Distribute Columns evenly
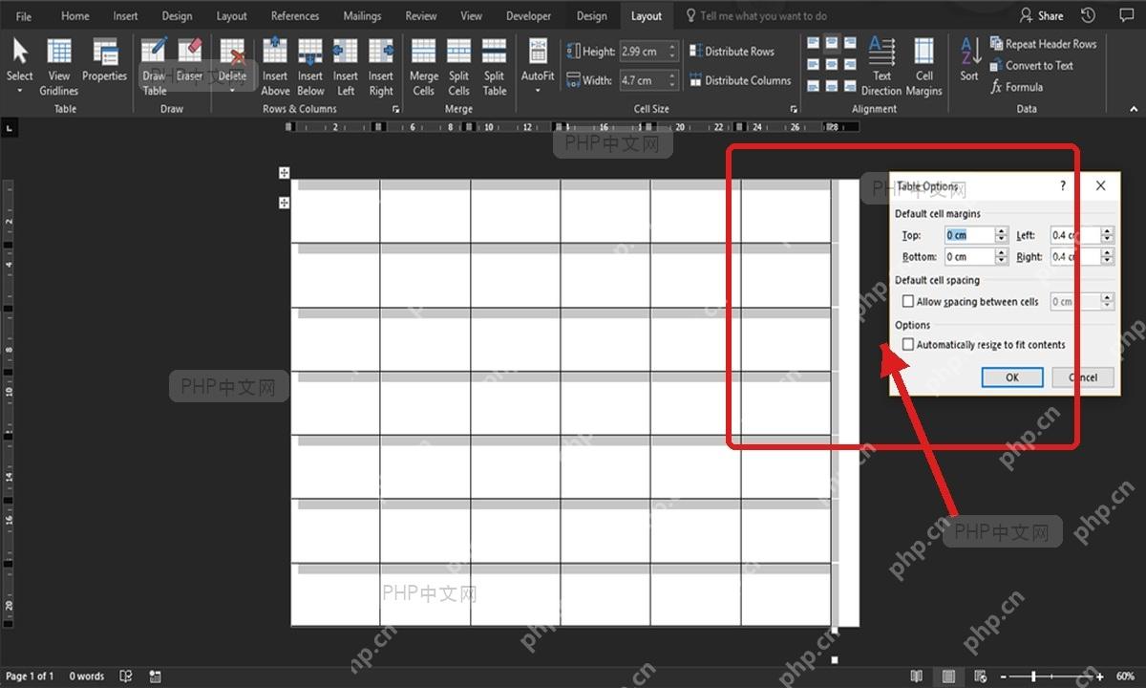The height and width of the screenshot is (688, 1146). pos(740,80)
